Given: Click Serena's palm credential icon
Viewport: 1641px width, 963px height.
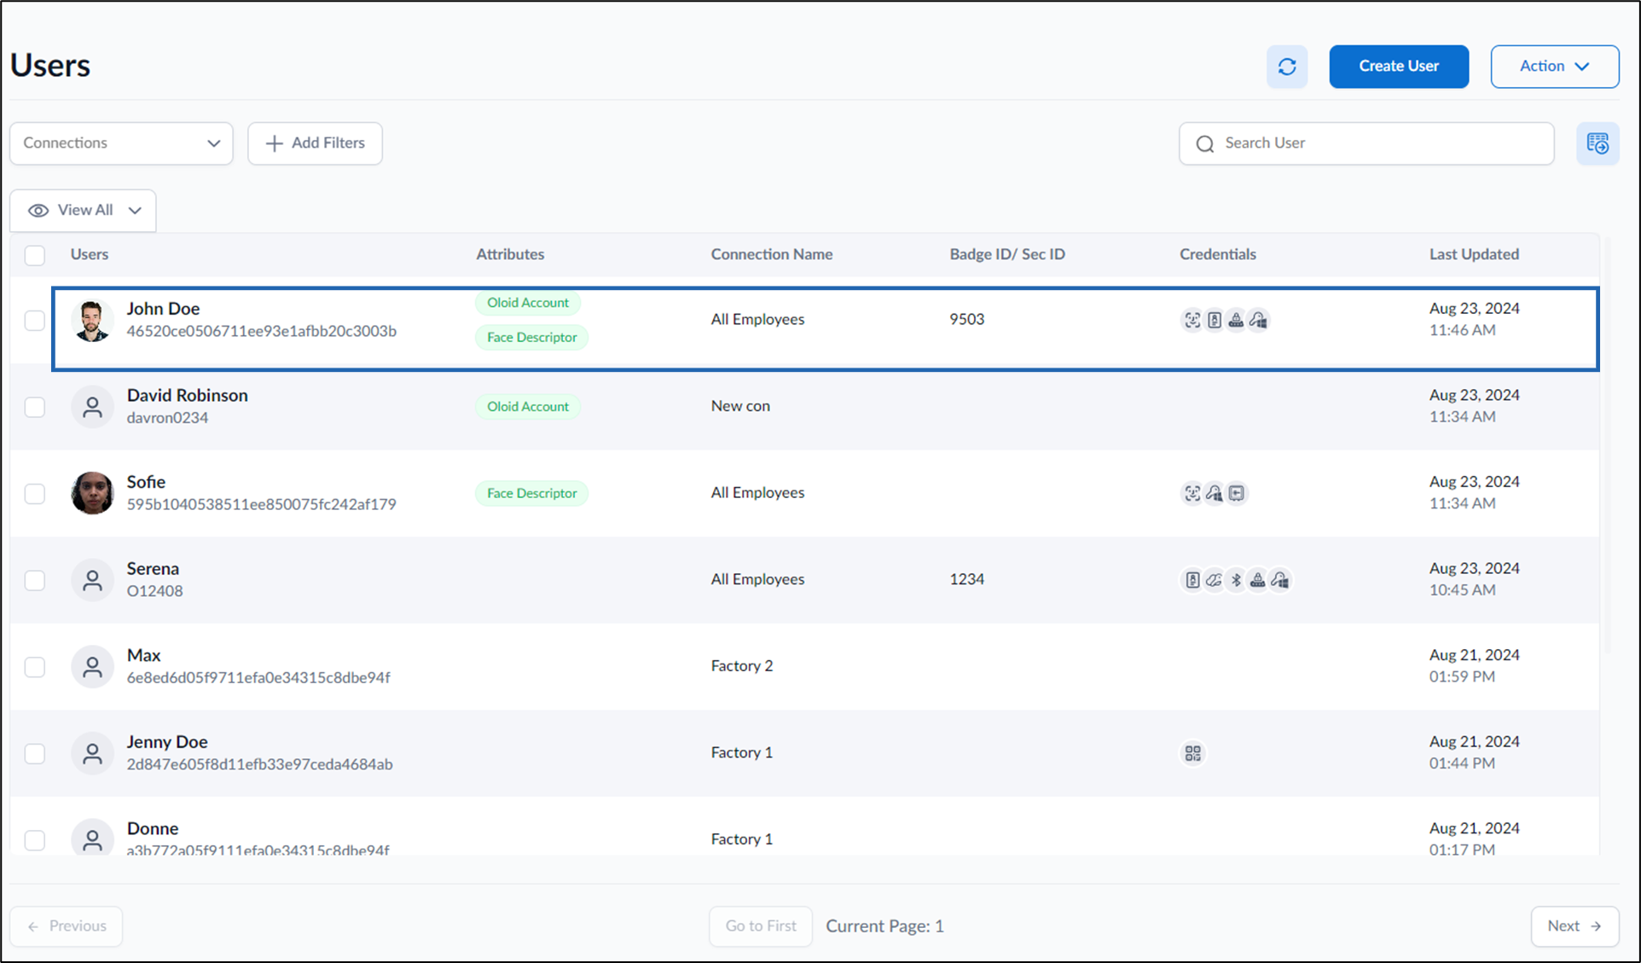Looking at the screenshot, I should (1214, 580).
